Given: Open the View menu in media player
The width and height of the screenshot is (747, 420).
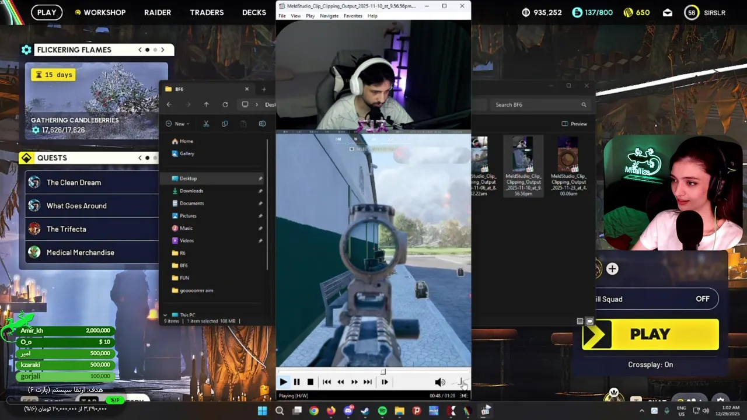Looking at the screenshot, I should pyautogui.click(x=296, y=16).
